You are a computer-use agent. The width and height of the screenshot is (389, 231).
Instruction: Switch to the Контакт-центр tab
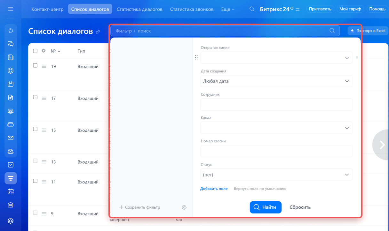click(x=47, y=9)
